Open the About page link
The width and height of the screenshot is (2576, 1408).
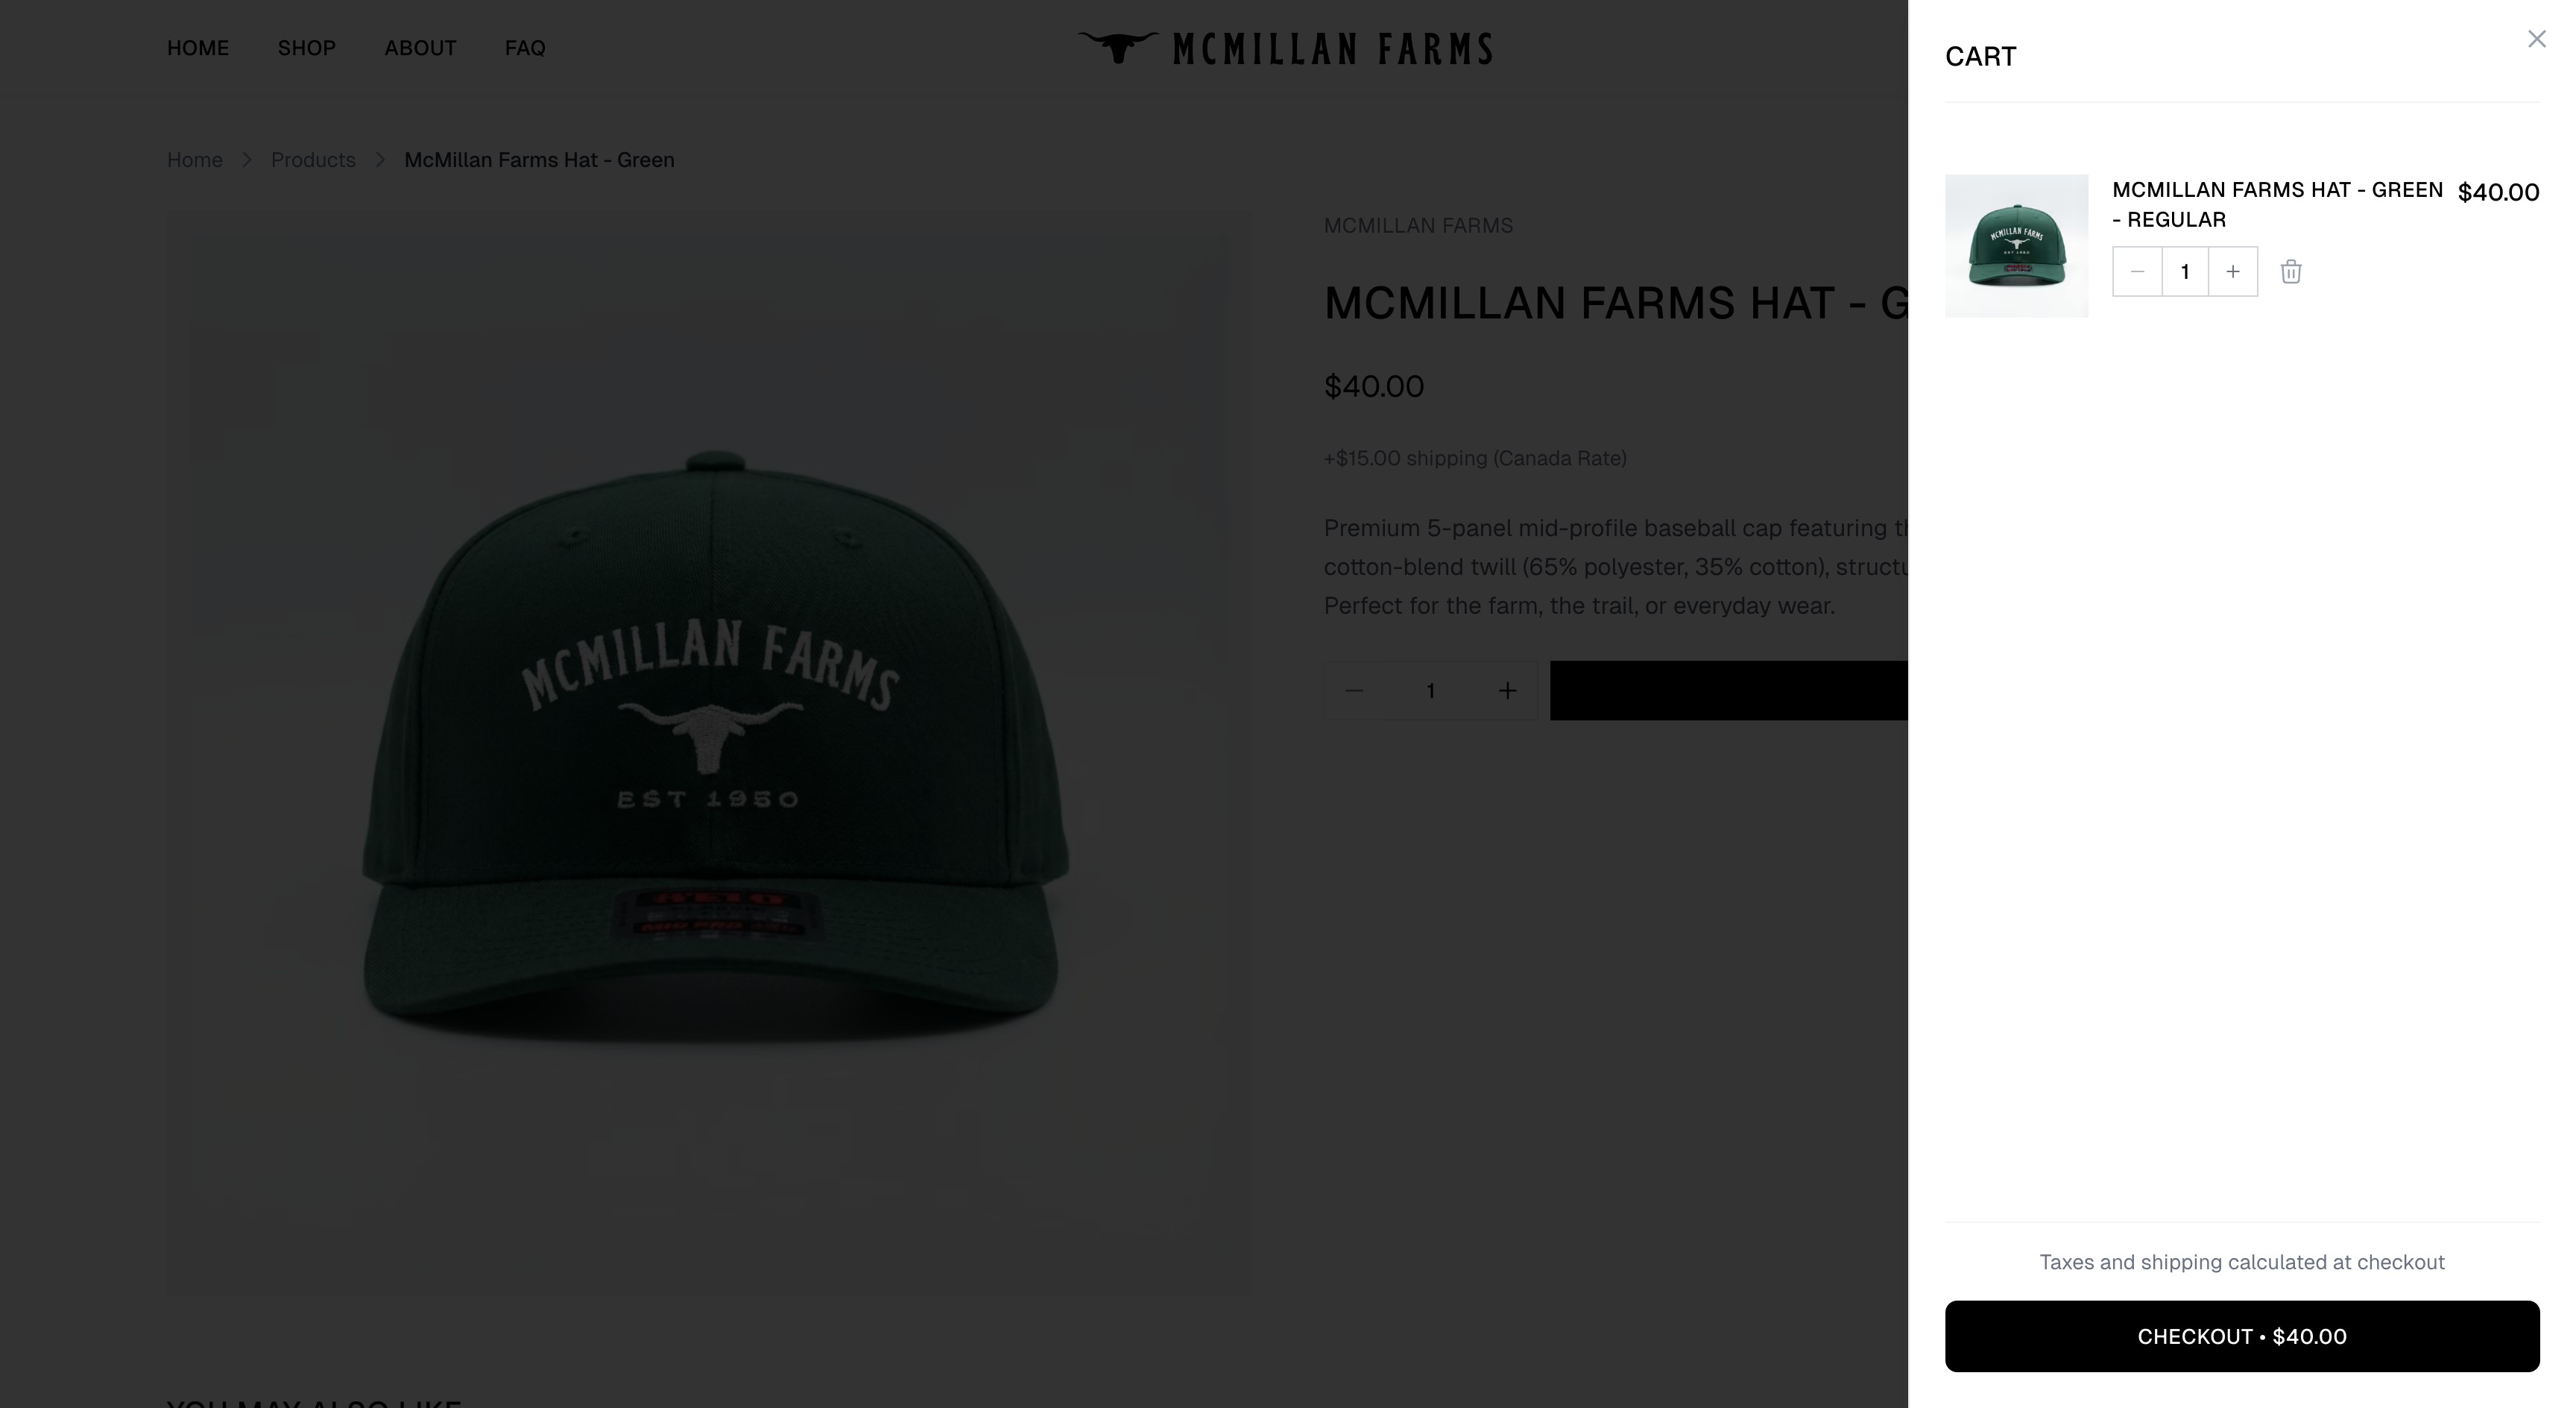click(420, 48)
